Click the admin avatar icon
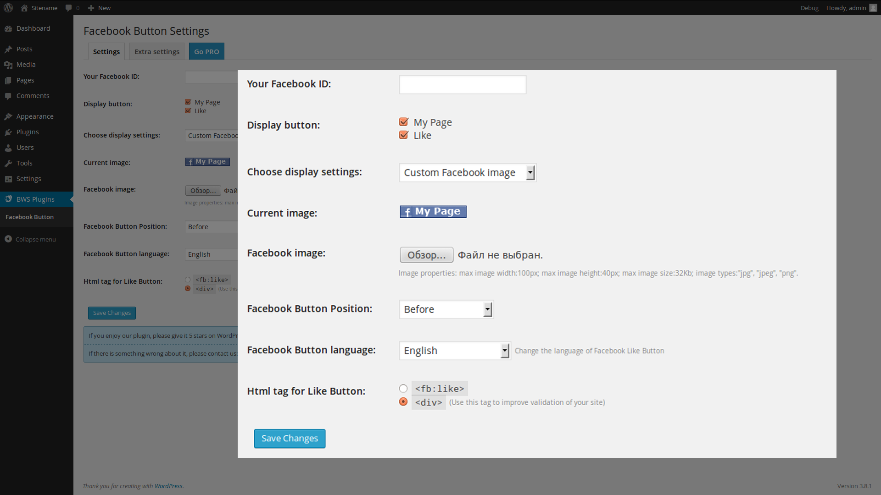The width and height of the screenshot is (881, 495). tap(873, 8)
